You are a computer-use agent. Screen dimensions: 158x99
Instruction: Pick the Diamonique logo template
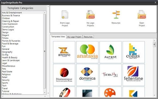[64, 75]
